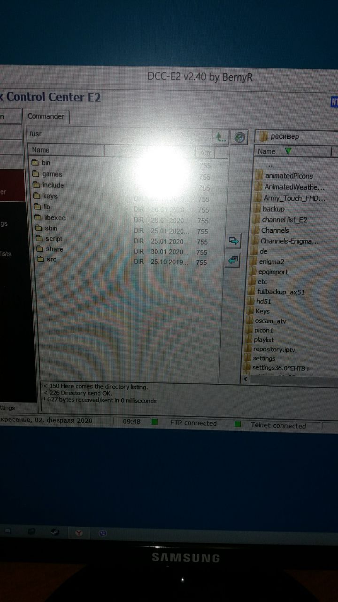Click the green Telnet connected indicator
Screen dimensions: 338x602
(238, 424)
